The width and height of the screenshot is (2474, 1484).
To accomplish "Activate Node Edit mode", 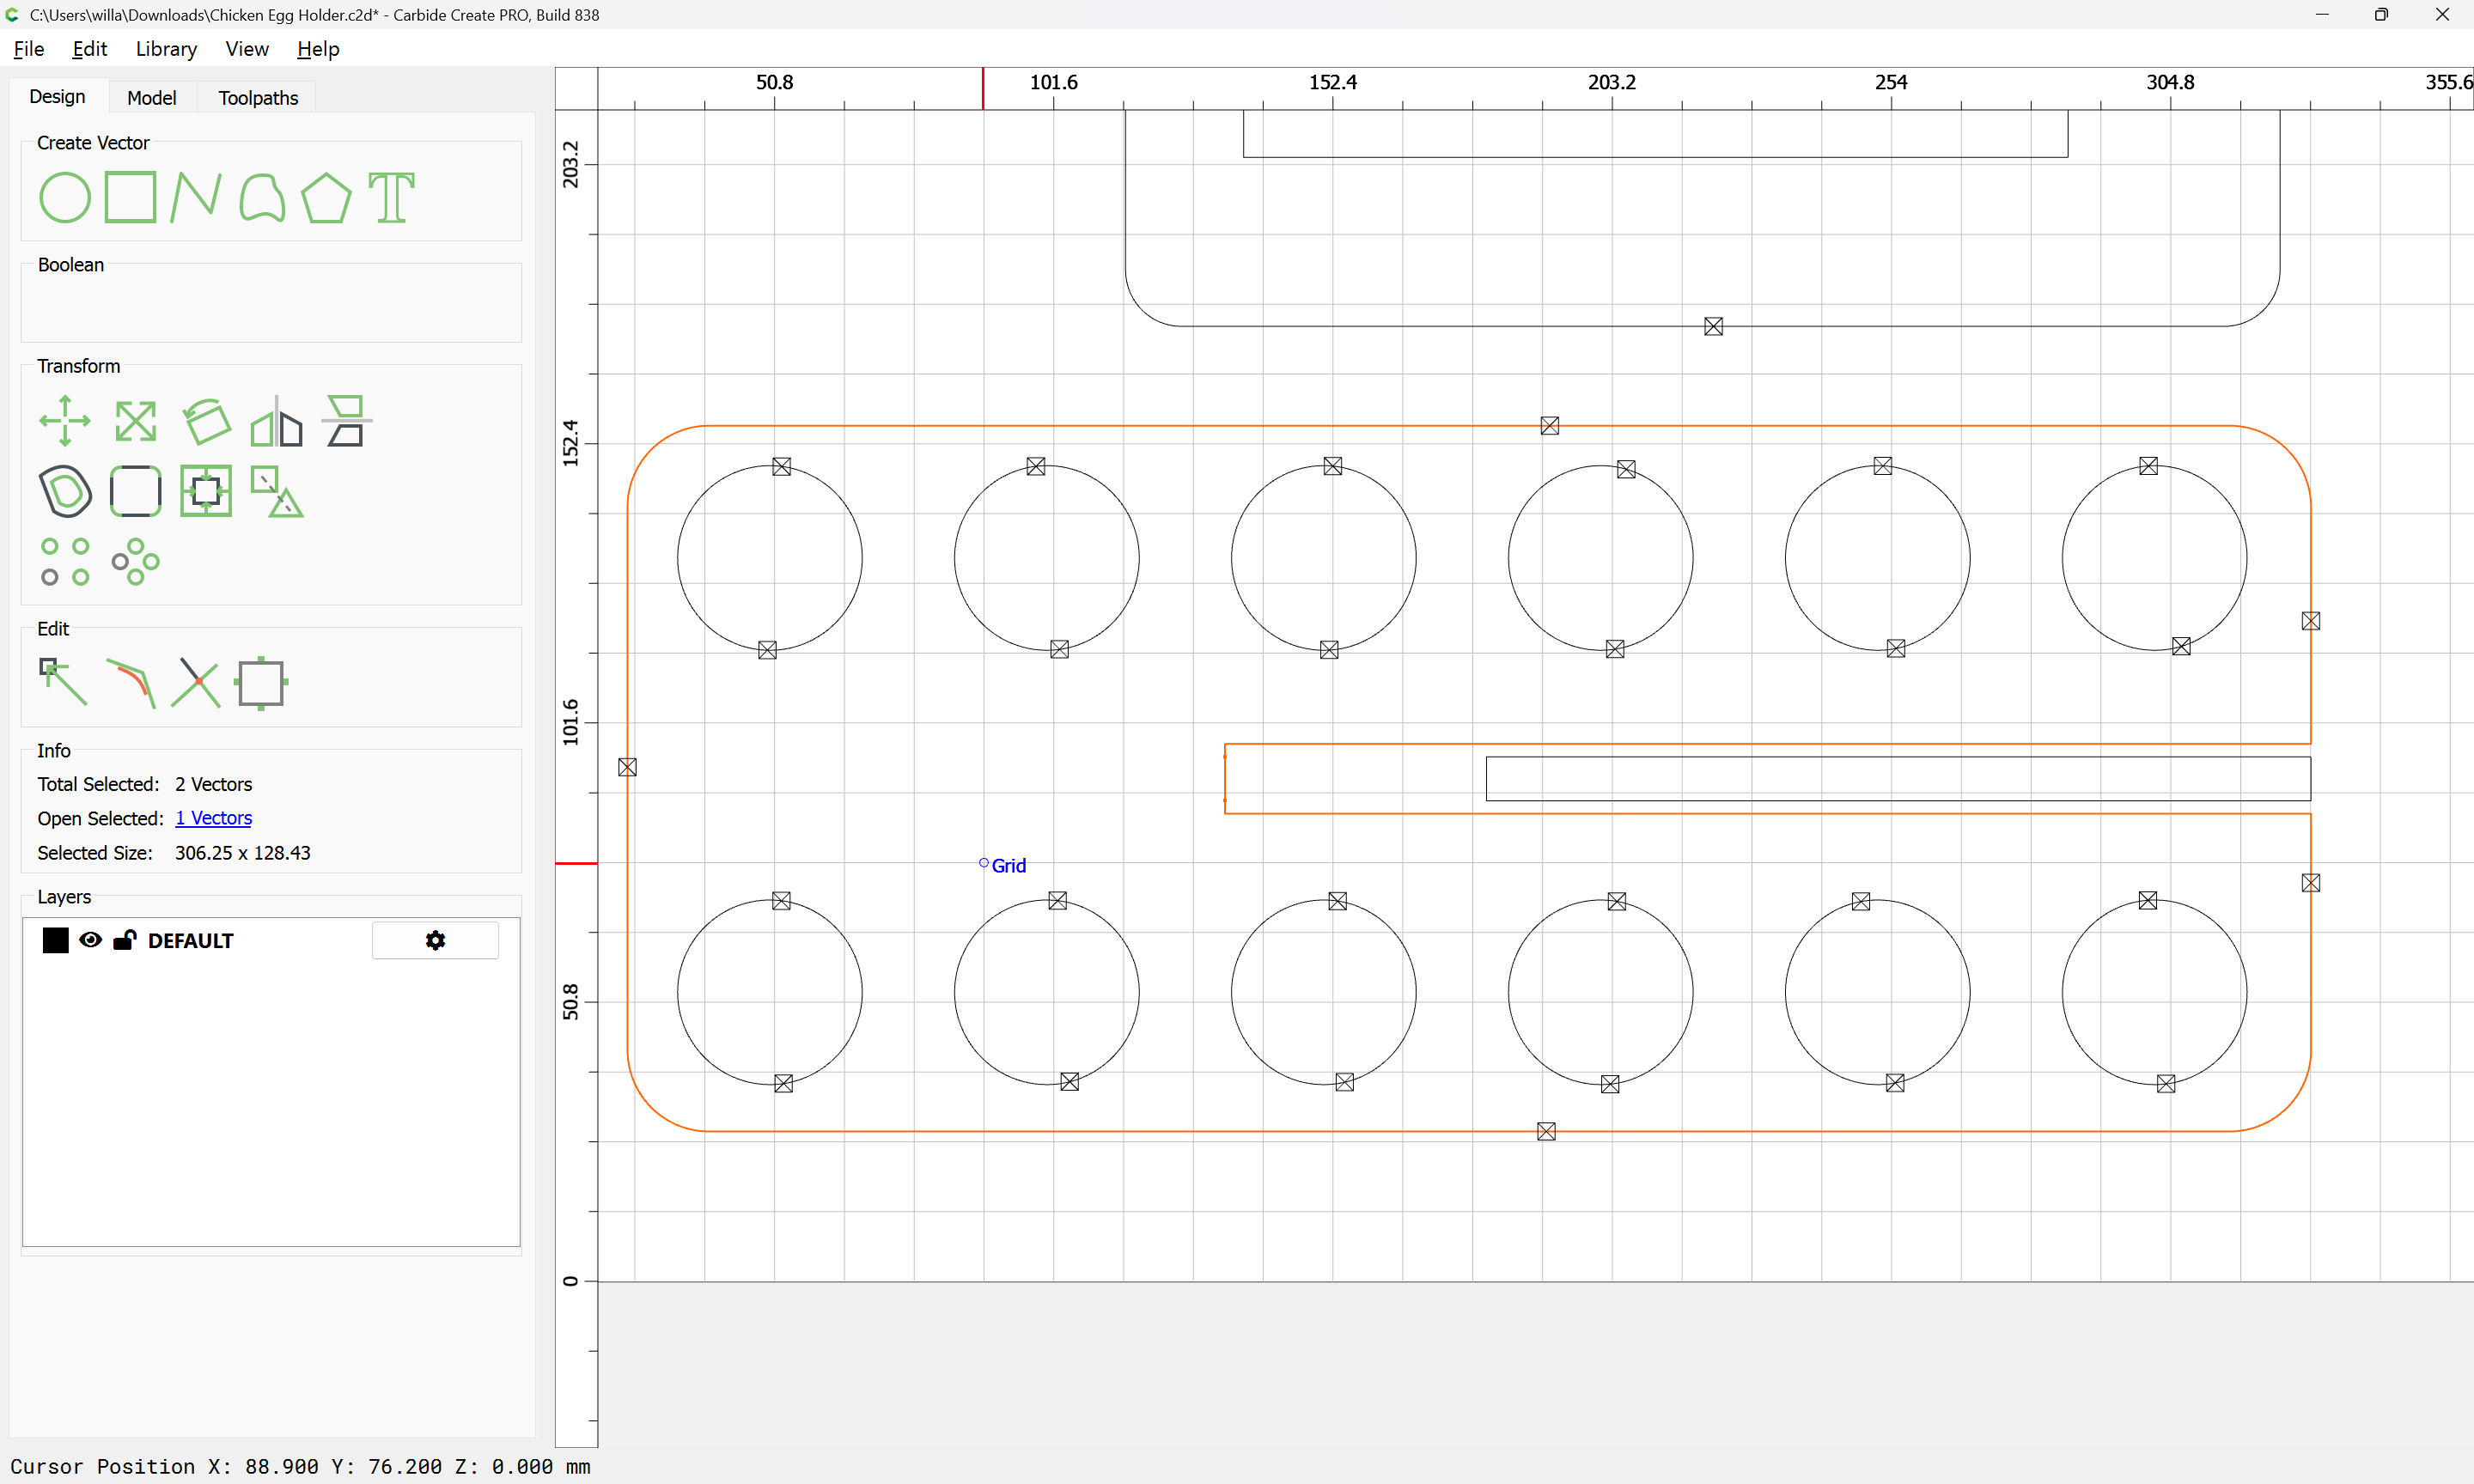I will pos(63,682).
